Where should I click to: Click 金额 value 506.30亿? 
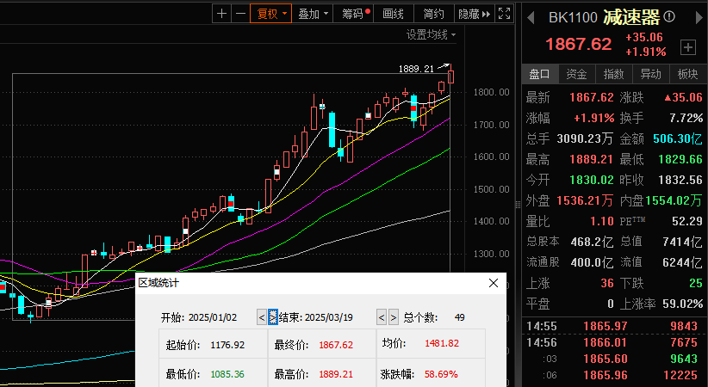point(678,139)
